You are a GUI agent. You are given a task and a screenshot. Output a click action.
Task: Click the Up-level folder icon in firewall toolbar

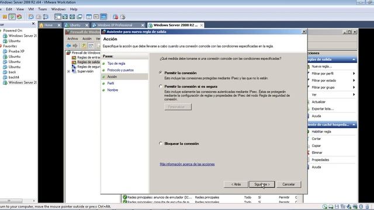[x=84, y=45]
